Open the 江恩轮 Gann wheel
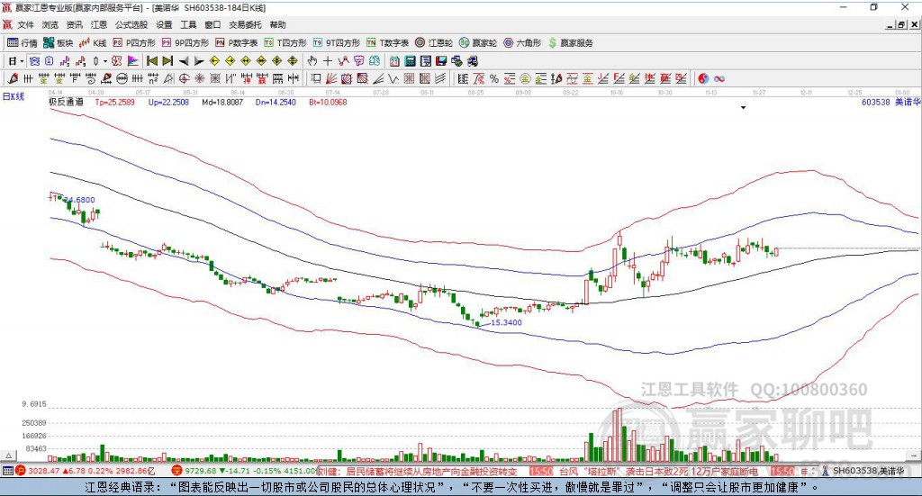 (x=434, y=43)
